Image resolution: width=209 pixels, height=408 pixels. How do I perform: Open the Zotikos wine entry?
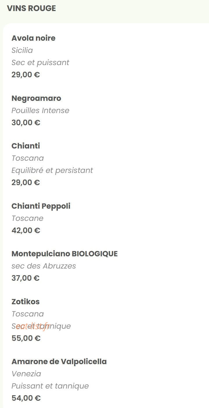[x=26, y=302]
